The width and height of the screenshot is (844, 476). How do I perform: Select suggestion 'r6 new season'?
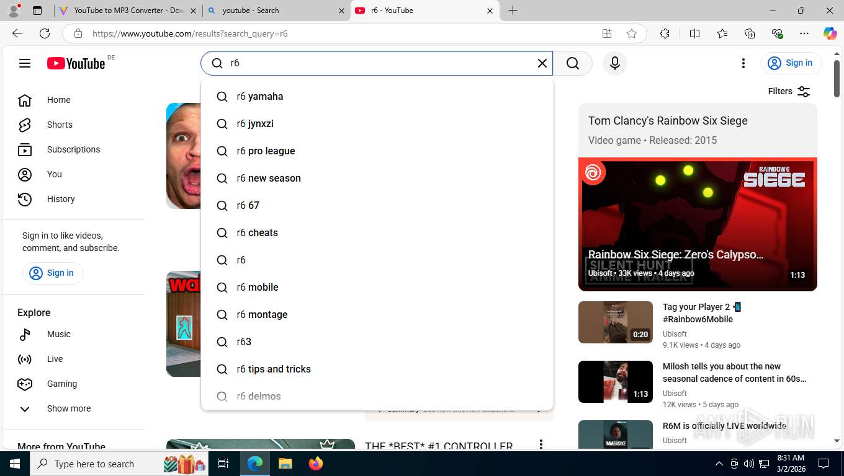point(377,178)
